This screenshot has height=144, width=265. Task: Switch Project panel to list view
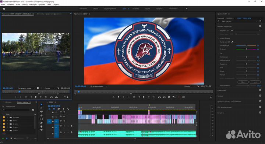7,139
